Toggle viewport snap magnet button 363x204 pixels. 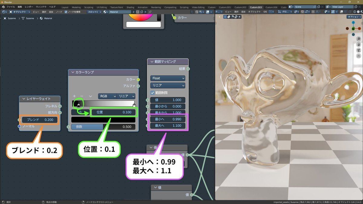pyautogui.click(x=302, y=12)
